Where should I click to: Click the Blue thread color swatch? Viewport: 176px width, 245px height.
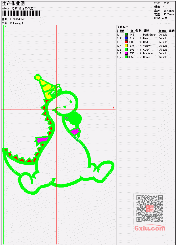126,38
